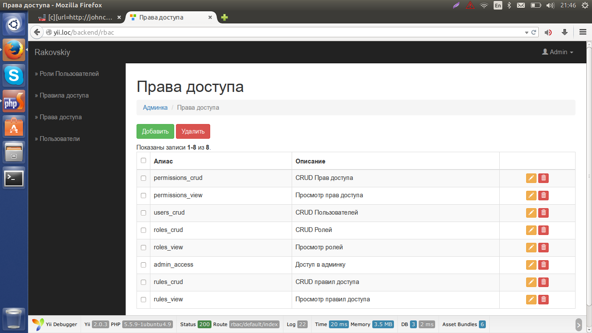
Task: Click the trash icon for users_crud row
Action: [x=543, y=213]
